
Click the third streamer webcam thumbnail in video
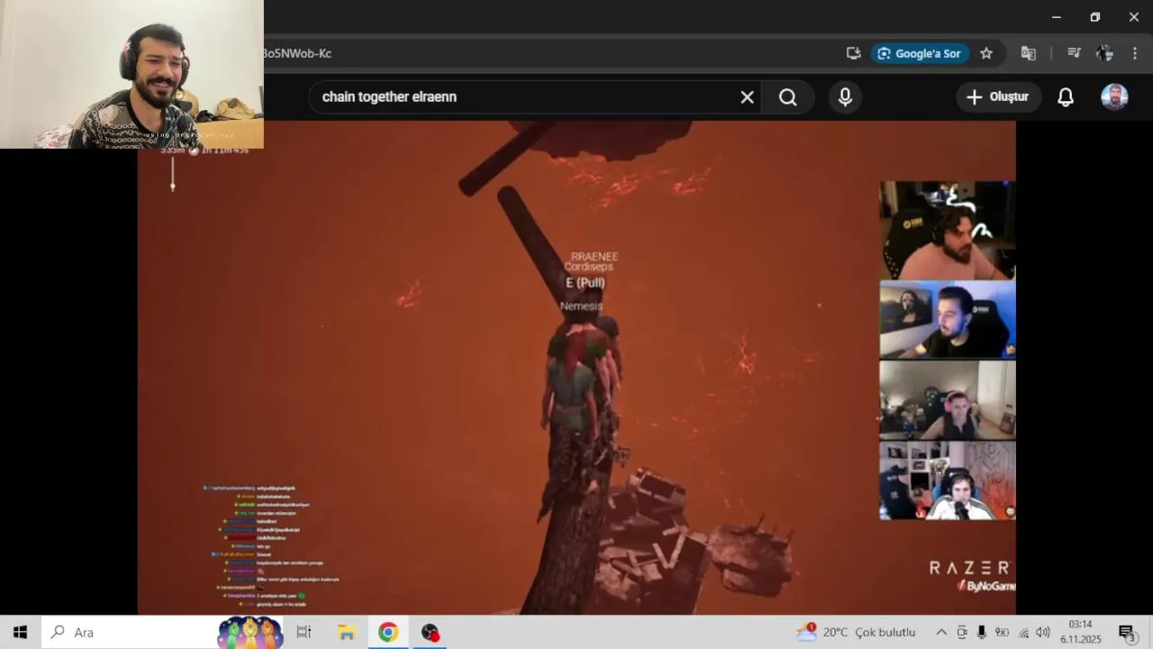point(948,400)
